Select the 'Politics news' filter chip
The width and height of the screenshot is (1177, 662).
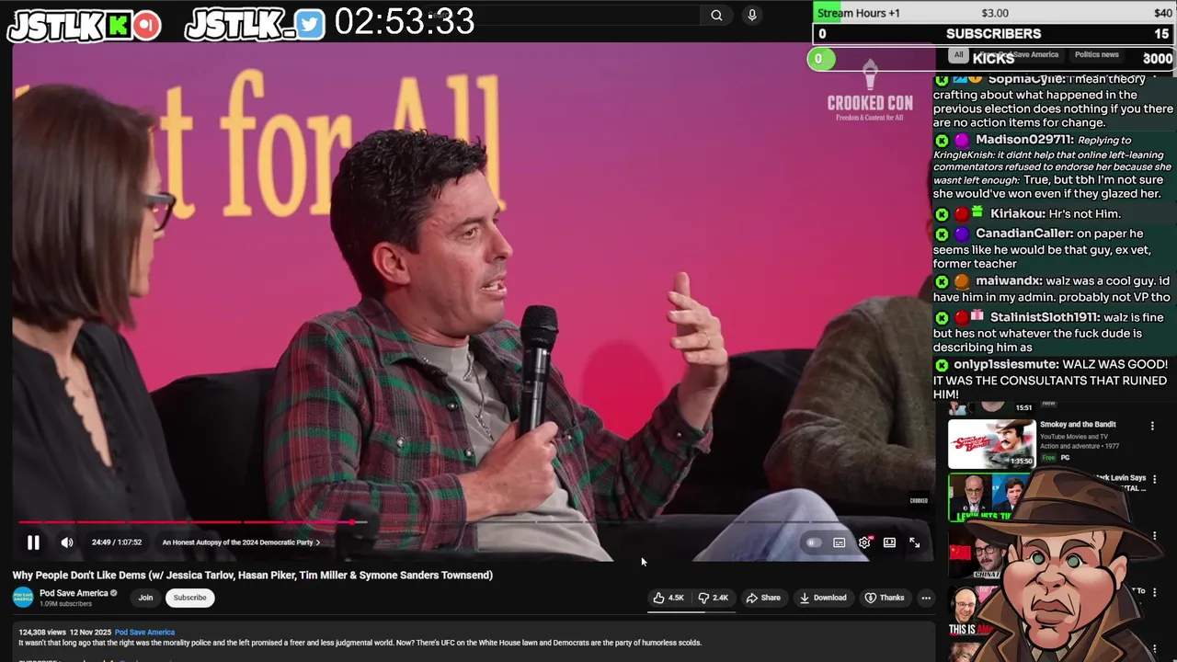point(1096,55)
